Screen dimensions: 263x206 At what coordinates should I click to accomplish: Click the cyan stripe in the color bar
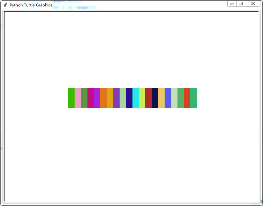[136, 98]
